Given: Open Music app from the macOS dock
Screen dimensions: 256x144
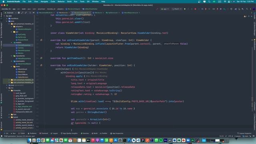Looking at the screenshot, I should 93,140.
